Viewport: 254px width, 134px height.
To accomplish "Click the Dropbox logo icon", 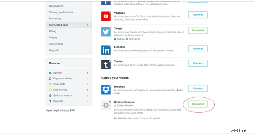I will pos(106,90).
